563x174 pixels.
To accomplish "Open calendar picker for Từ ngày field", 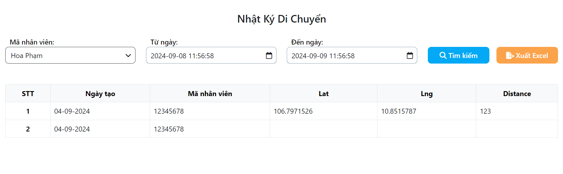I will pos(269,55).
